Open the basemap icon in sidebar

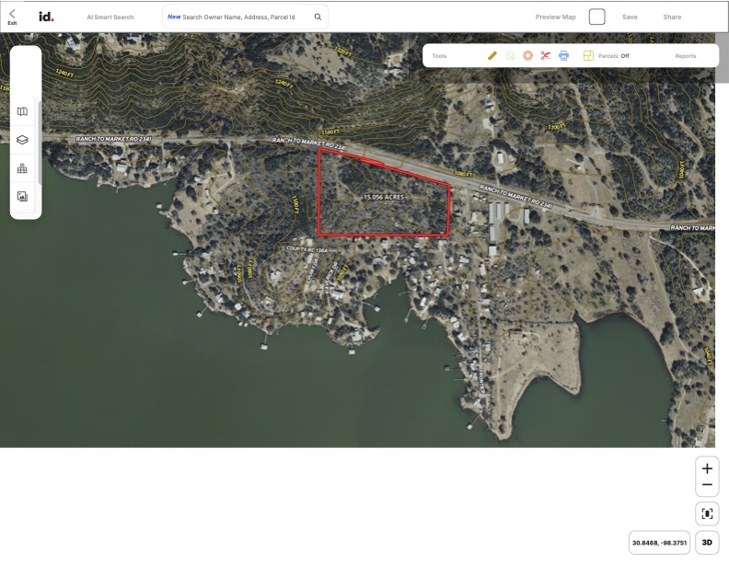pyautogui.click(x=22, y=111)
